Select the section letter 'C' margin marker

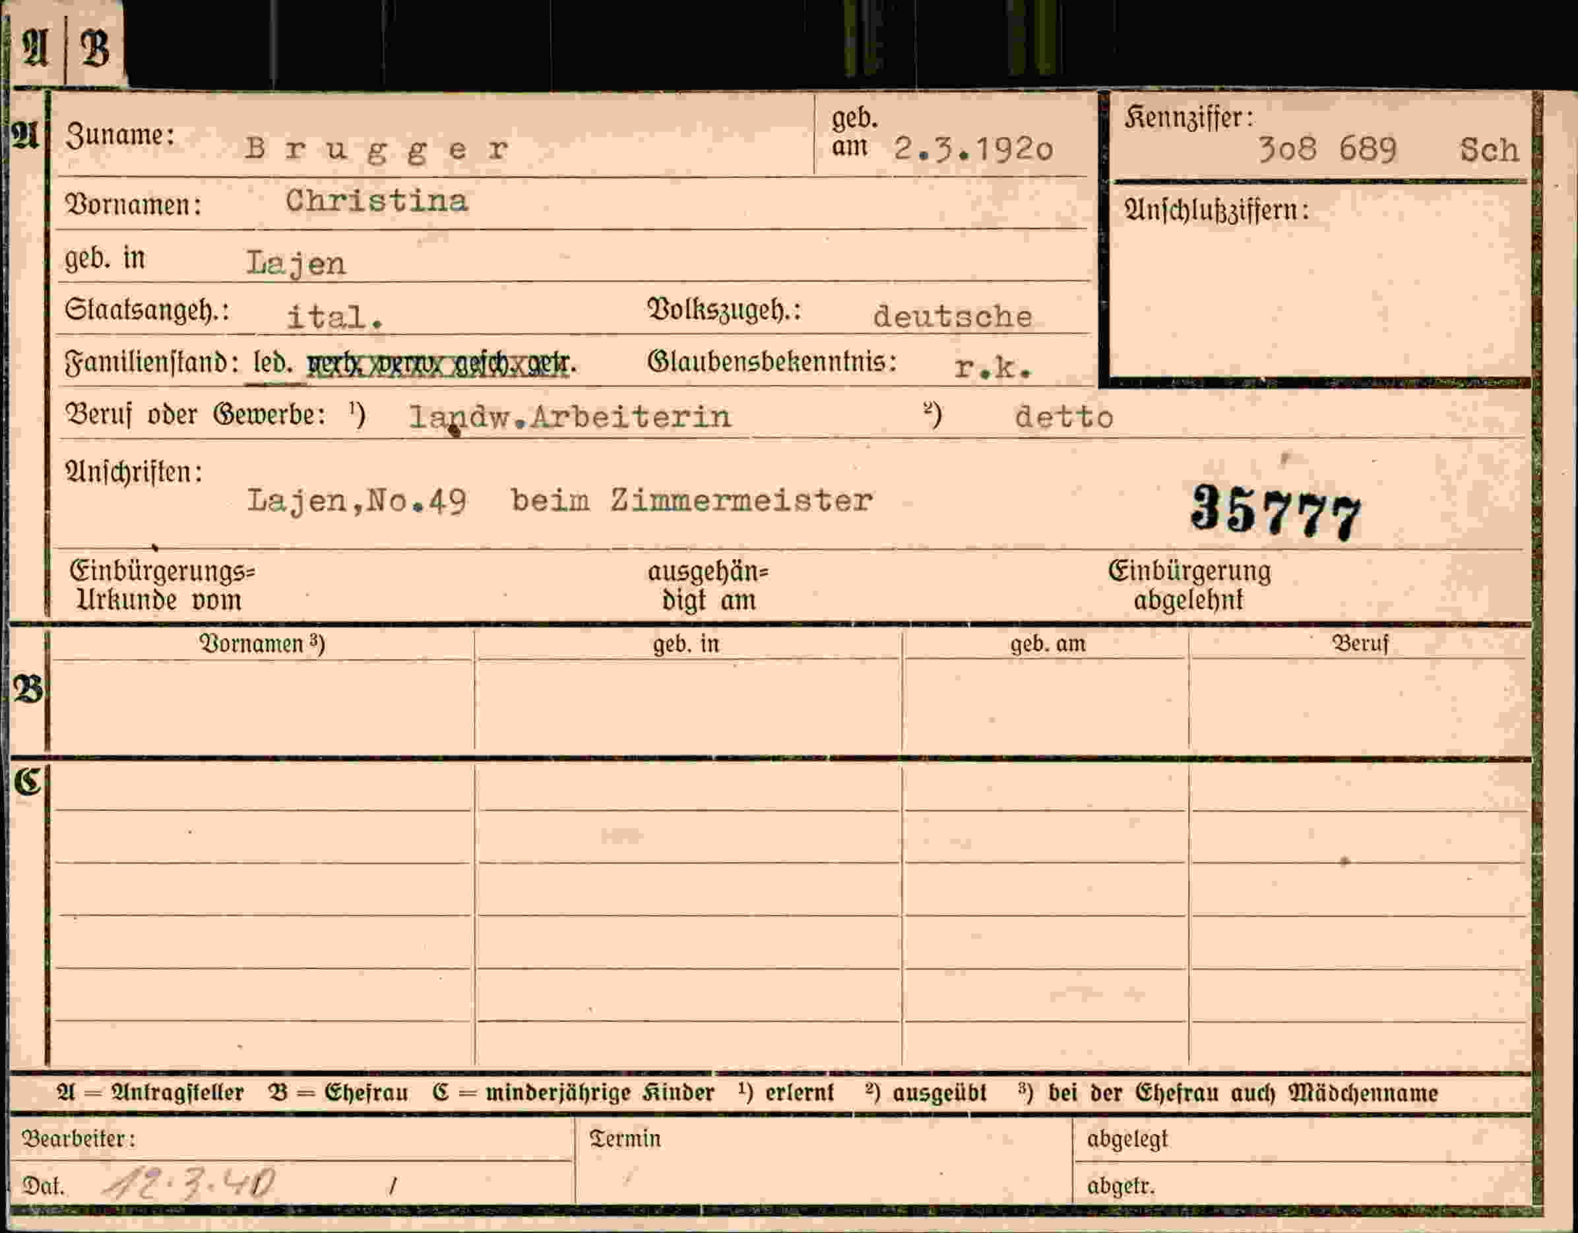(x=28, y=782)
